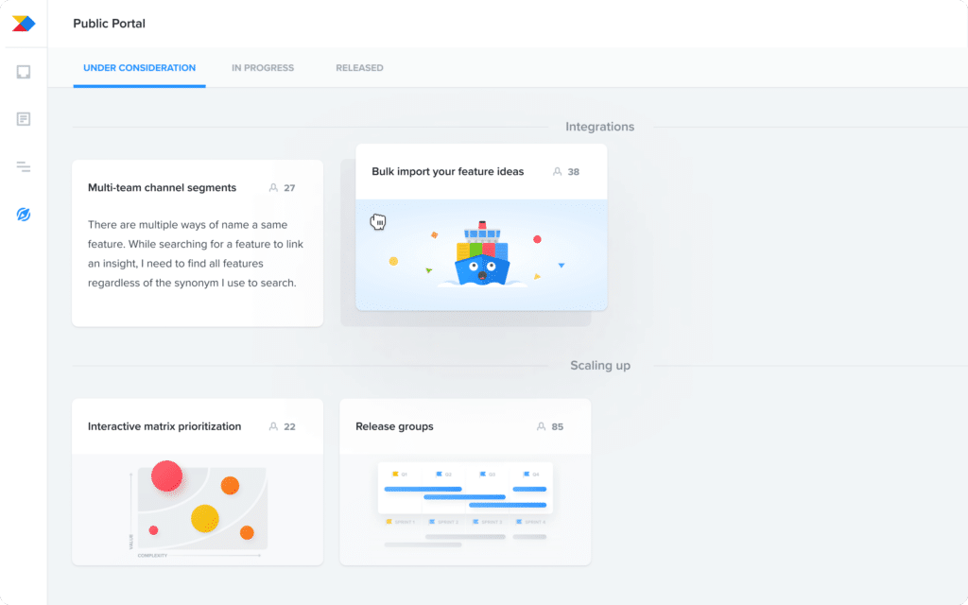Select the portal compass sidebar icon
968x605 pixels.
(x=24, y=215)
